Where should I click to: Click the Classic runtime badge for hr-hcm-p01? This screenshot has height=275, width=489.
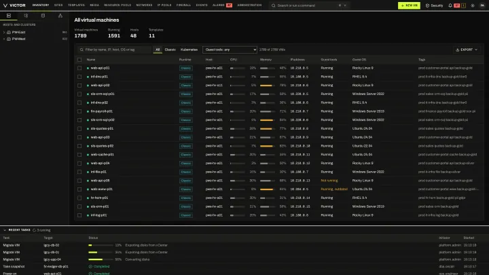186,198
